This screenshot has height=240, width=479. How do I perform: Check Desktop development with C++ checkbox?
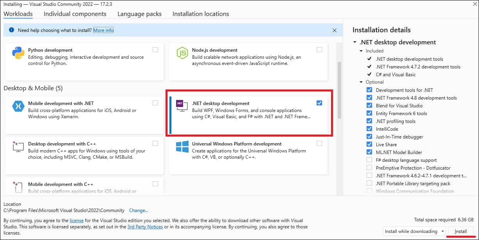[155, 143]
